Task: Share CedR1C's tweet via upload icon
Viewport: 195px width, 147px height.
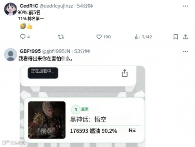Action: pos(185,37)
